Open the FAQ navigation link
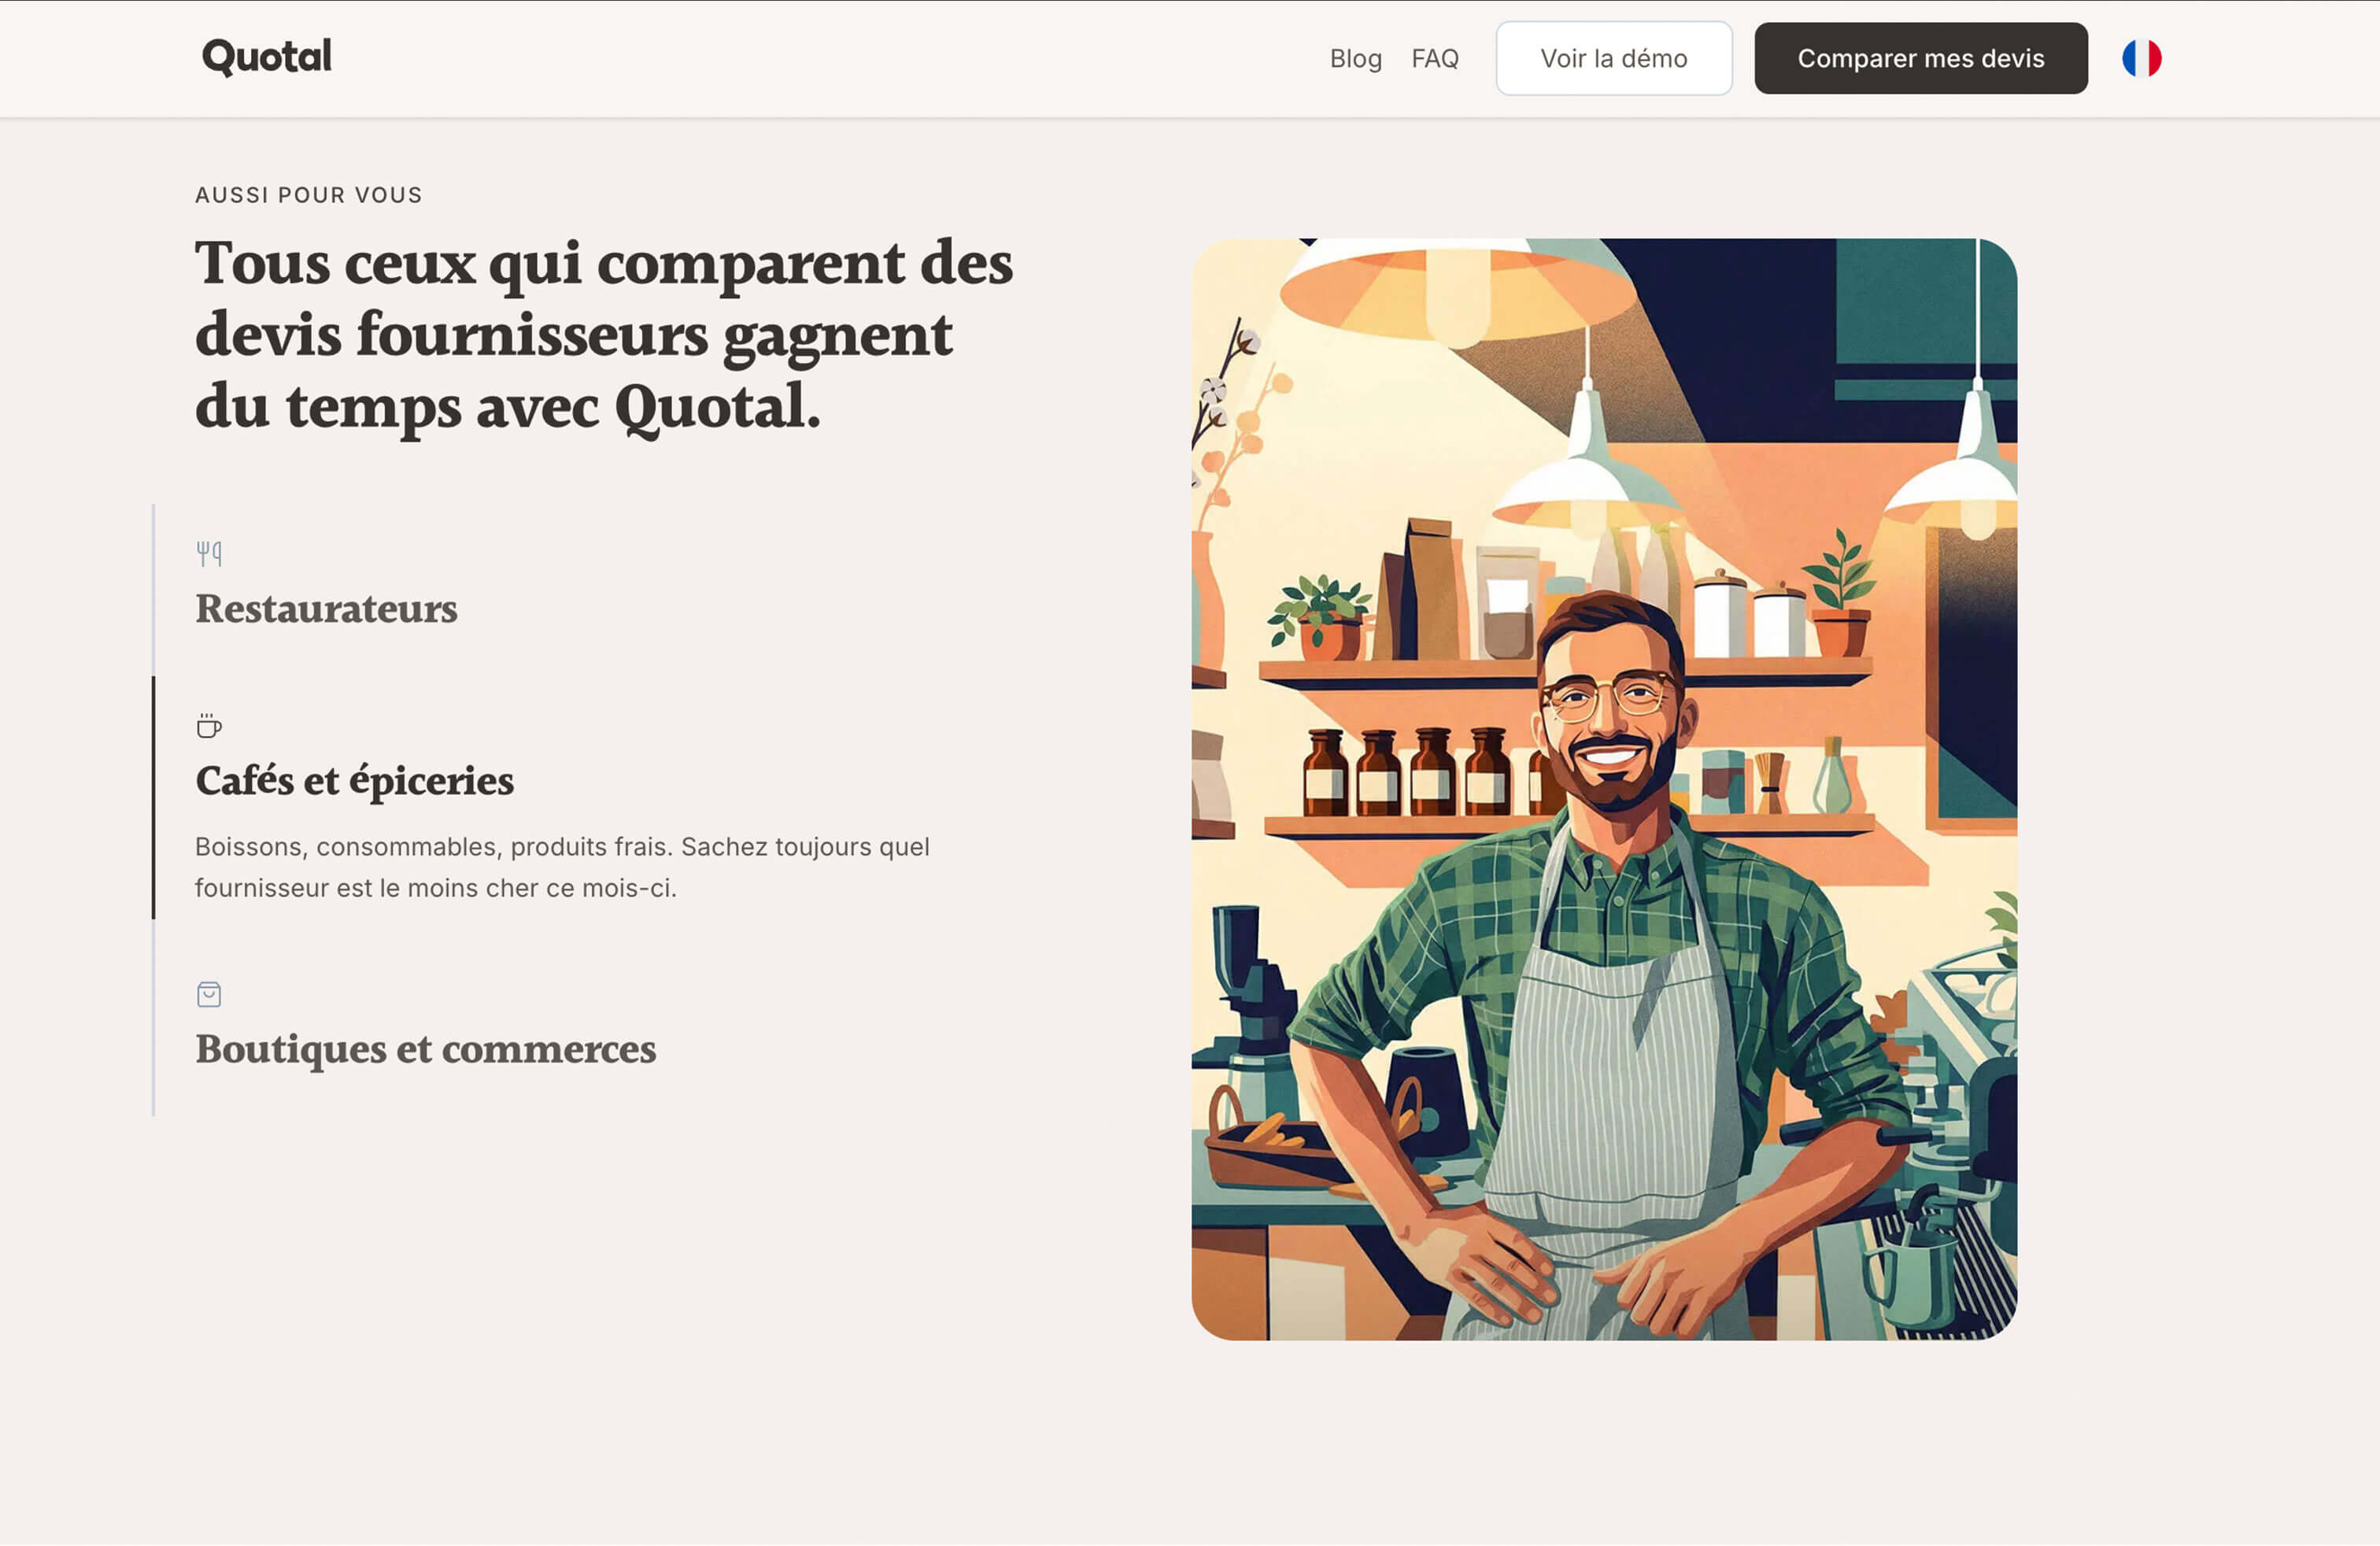Image resolution: width=2380 pixels, height=1546 pixels. [x=1434, y=58]
